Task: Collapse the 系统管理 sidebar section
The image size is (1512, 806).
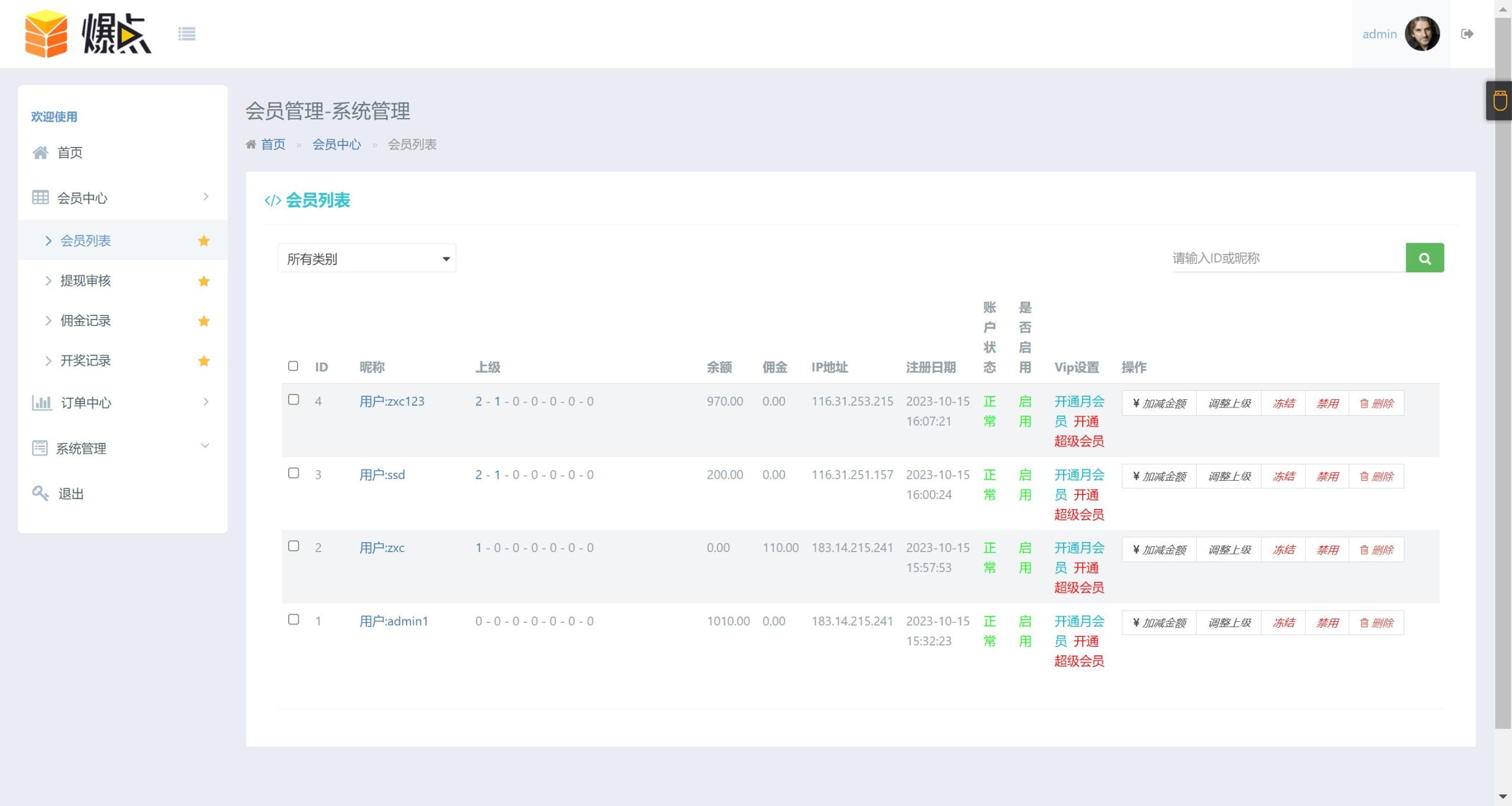Action: [205, 446]
